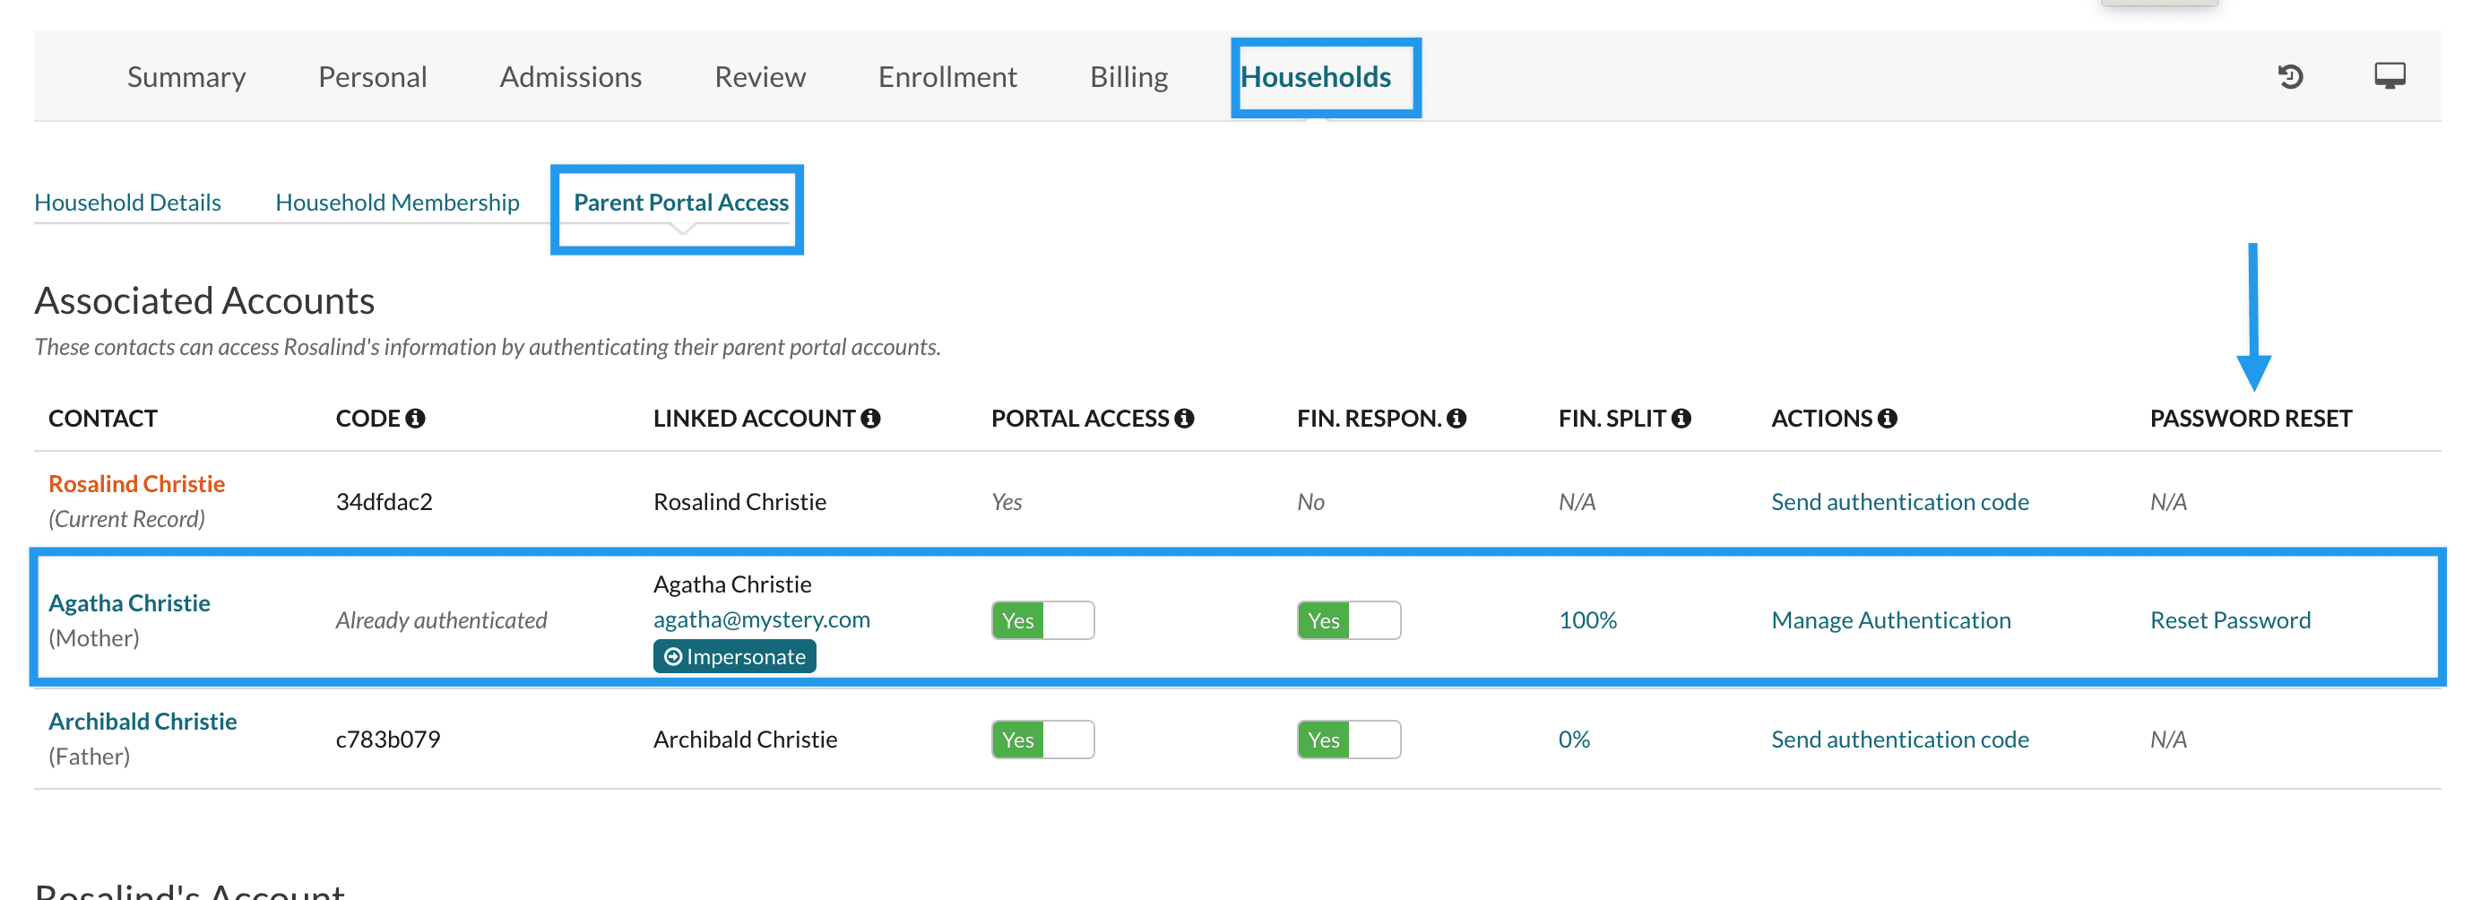
Task: Click info icon next to FIN. RESPON. header
Action: pos(1456,419)
